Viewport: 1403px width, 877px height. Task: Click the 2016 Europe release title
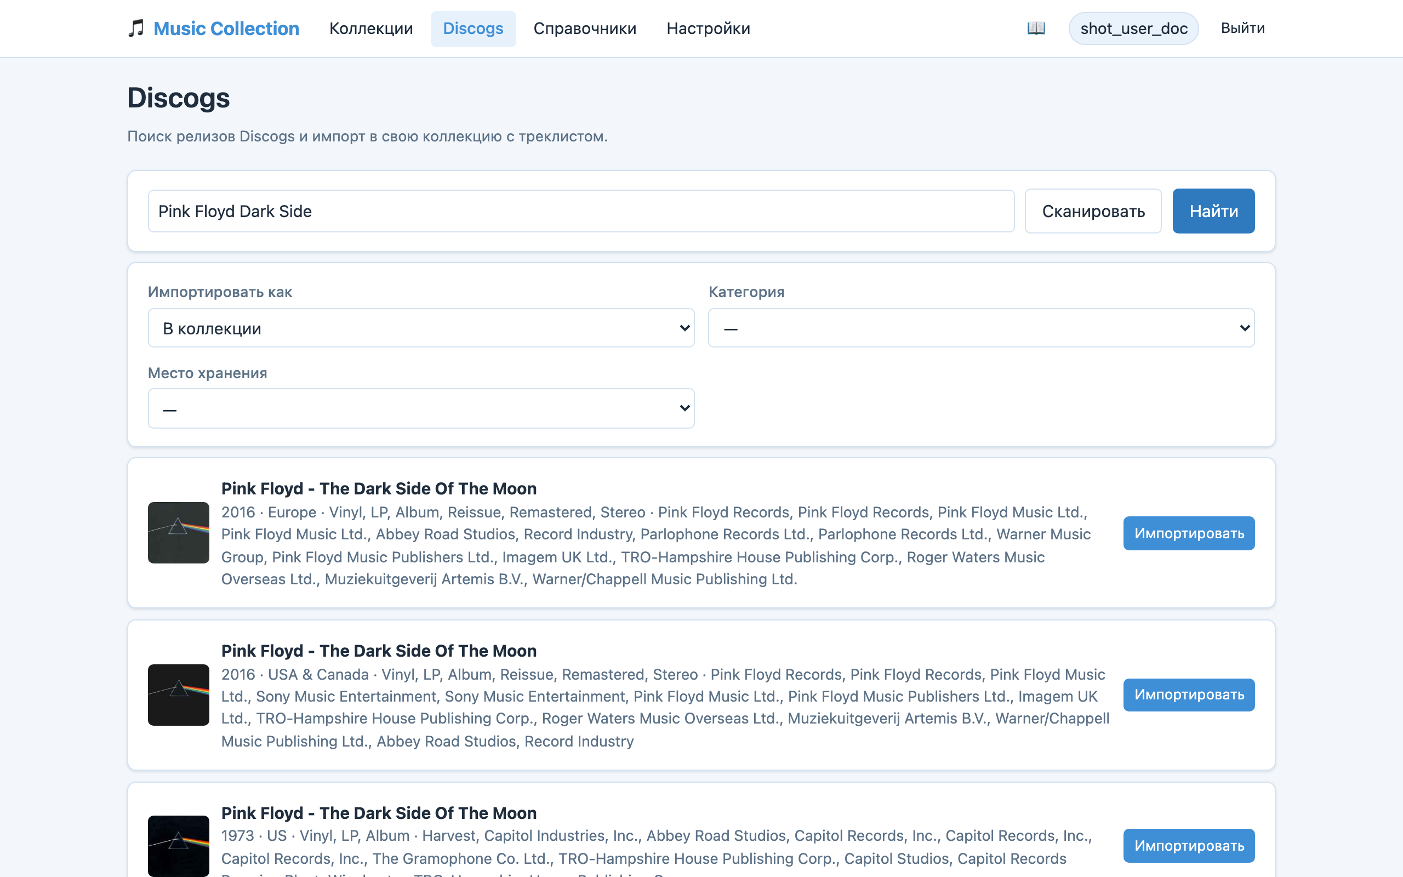(379, 488)
